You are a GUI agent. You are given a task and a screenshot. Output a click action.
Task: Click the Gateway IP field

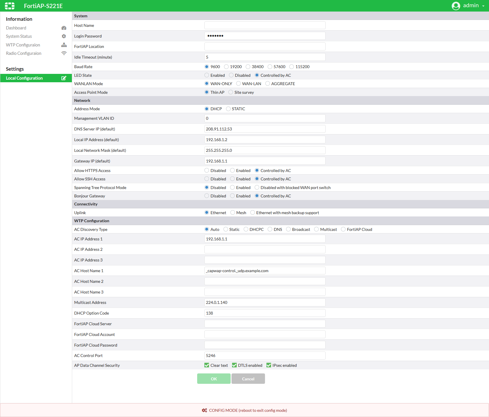click(x=265, y=161)
